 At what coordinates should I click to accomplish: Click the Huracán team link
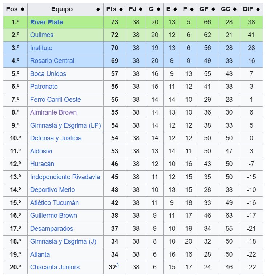click(x=42, y=164)
